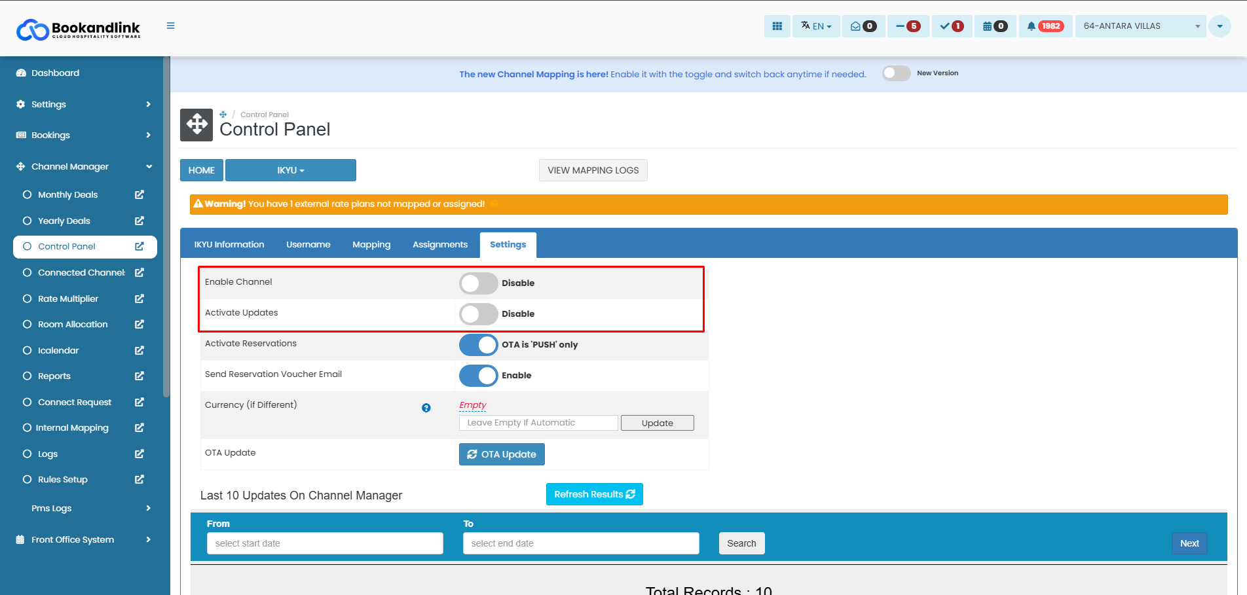Open the EN language dropdown
Viewport: 1247px width, 595px height.
(816, 26)
